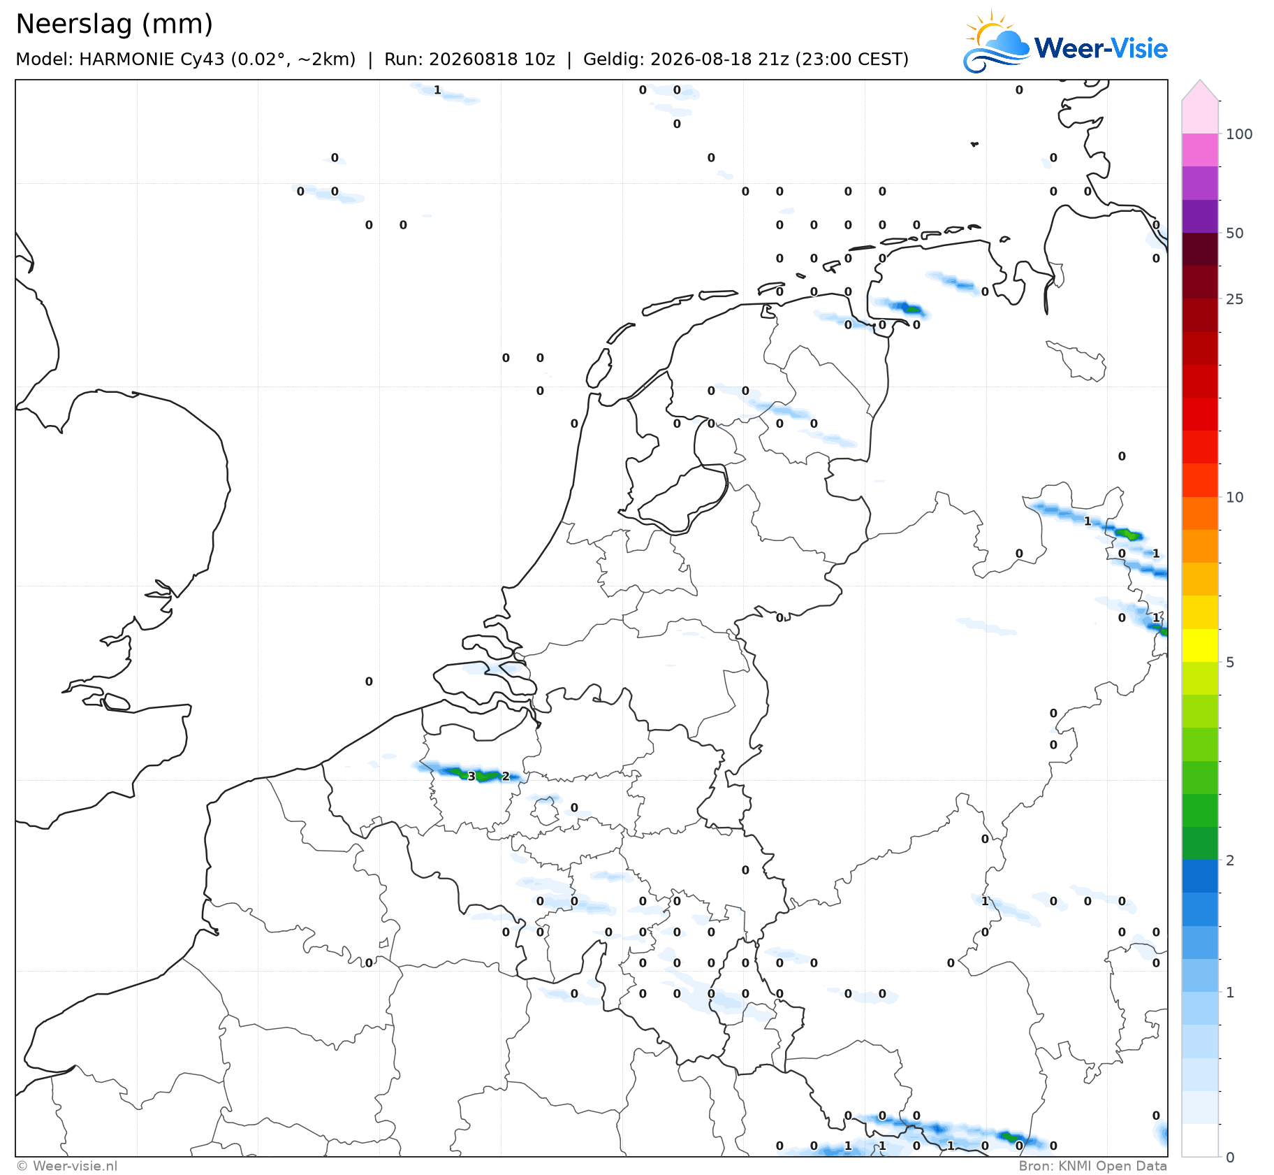
Task: Select the orange swatch at 10 mm
Action: pos(1200,514)
